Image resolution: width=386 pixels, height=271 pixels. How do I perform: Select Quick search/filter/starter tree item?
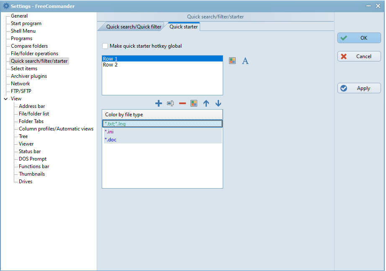(x=39, y=61)
